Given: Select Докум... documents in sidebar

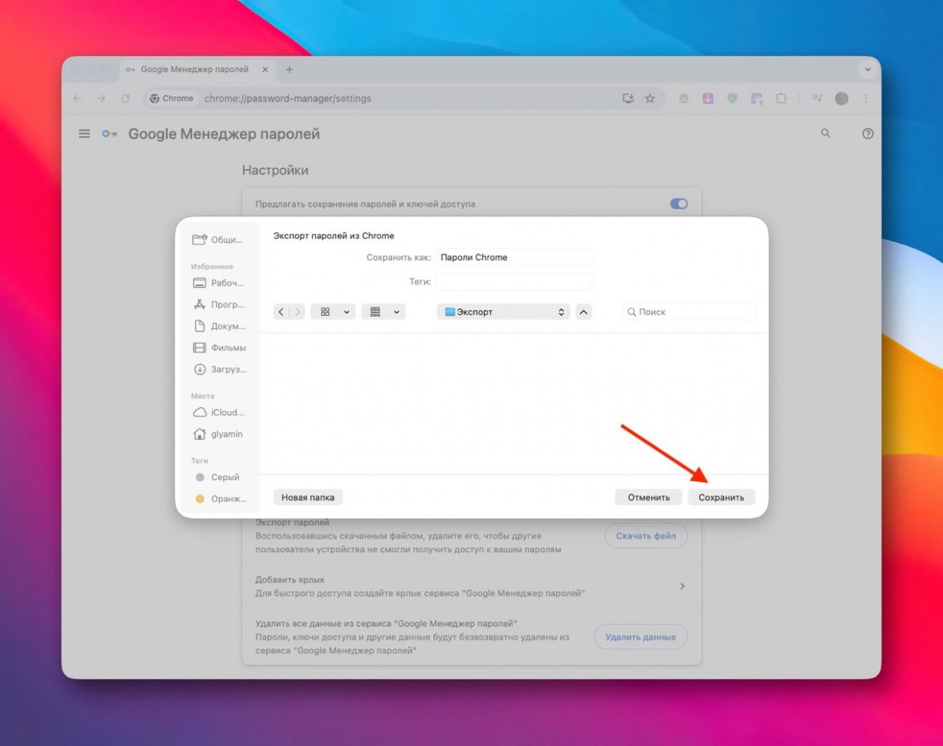Looking at the screenshot, I should point(218,327).
